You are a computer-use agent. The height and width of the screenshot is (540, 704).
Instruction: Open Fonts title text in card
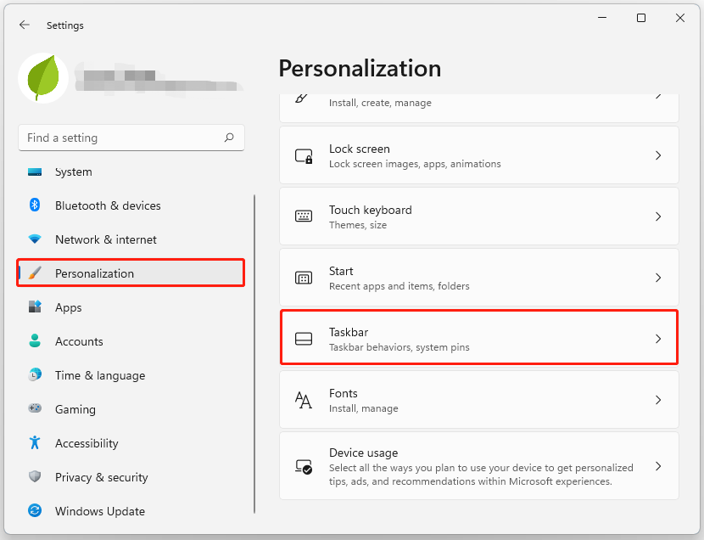[x=343, y=393]
